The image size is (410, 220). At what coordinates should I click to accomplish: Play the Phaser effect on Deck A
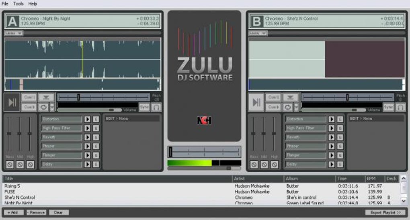pos(87,146)
